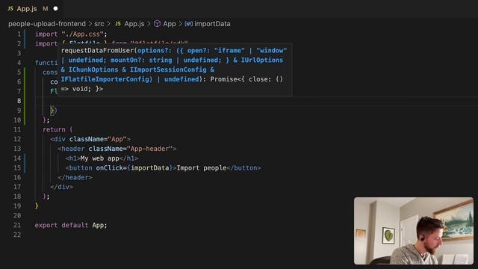478x269 pixels.
Task: Click line number 19 in gutter
Action: tap(17, 206)
